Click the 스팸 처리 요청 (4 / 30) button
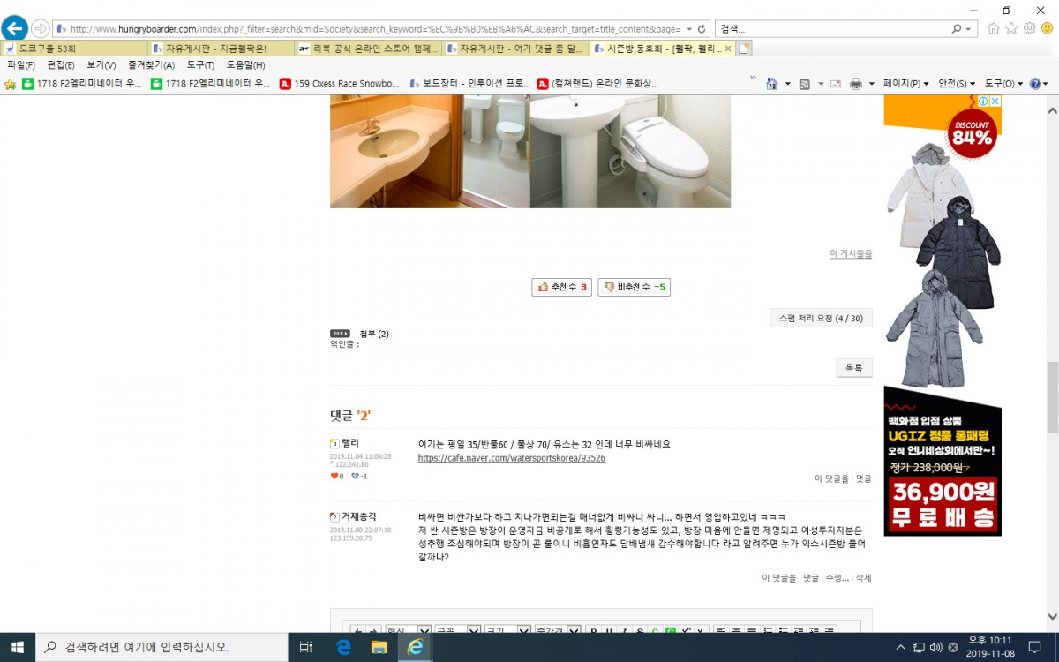Image resolution: width=1059 pixels, height=662 pixels. (x=821, y=318)
